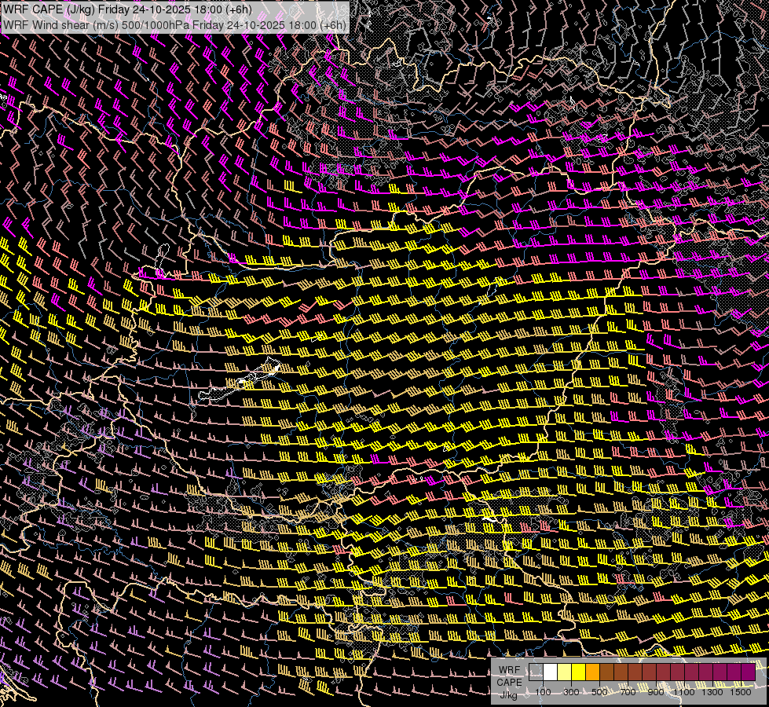The height and width of the screenshot is (707, 769).
Task: Click the transparent first swatch below 100 J/kg
Action: click(x=536, y=672)
